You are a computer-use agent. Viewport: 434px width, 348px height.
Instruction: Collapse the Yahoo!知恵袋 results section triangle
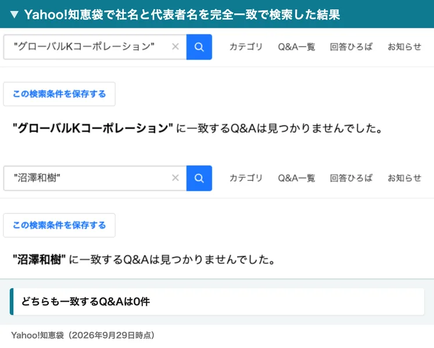tap(15, 14)
